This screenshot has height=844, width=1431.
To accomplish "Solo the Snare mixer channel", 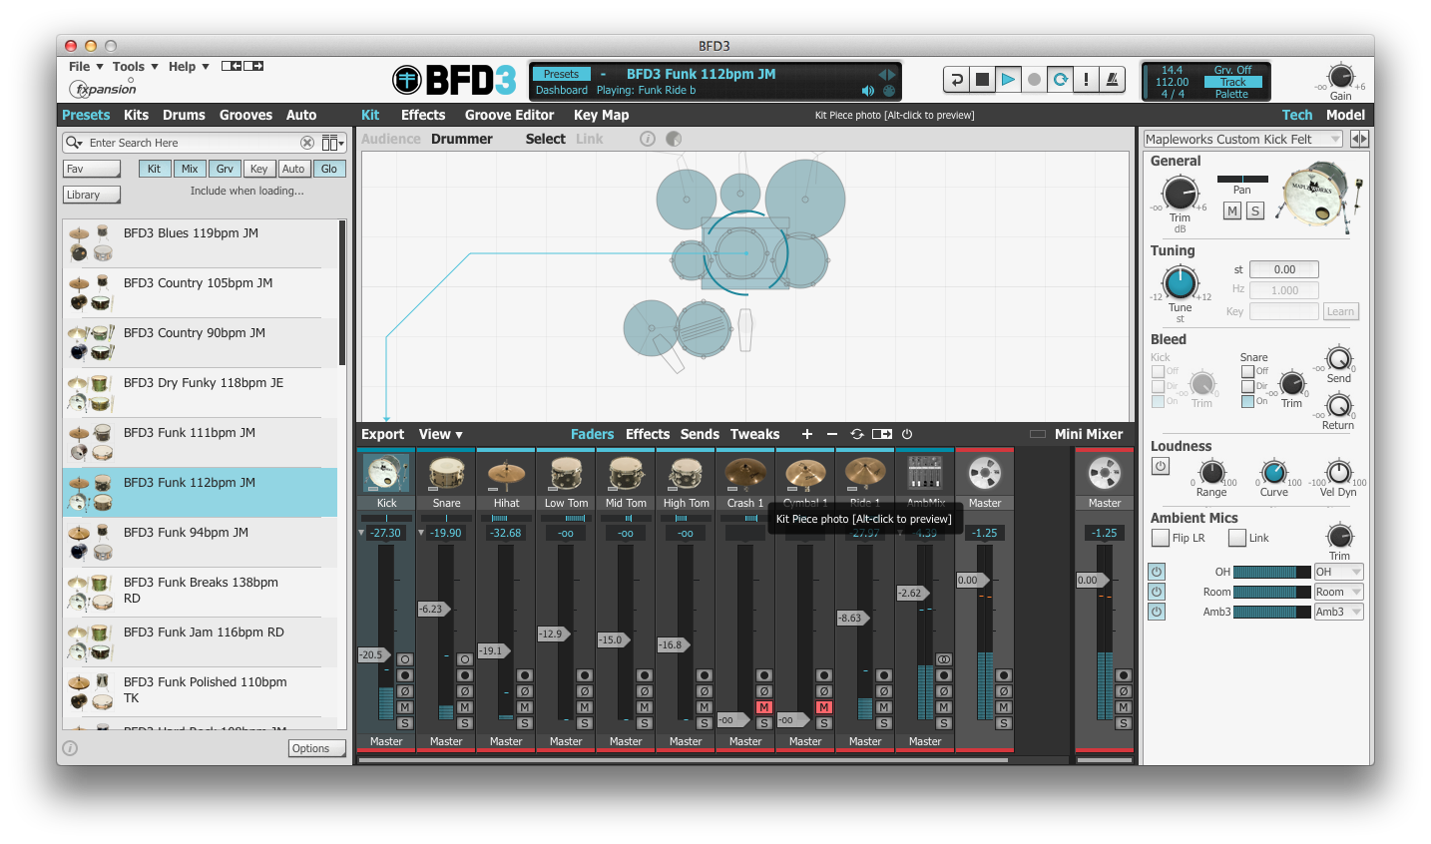I will coord(464,723).
